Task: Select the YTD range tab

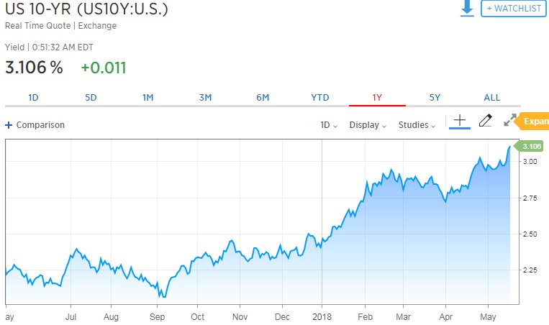Action: [x=319, y=98]
